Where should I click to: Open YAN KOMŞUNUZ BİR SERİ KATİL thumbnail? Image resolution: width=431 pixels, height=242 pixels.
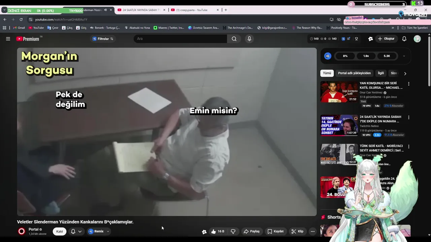[x=339, y=92]
